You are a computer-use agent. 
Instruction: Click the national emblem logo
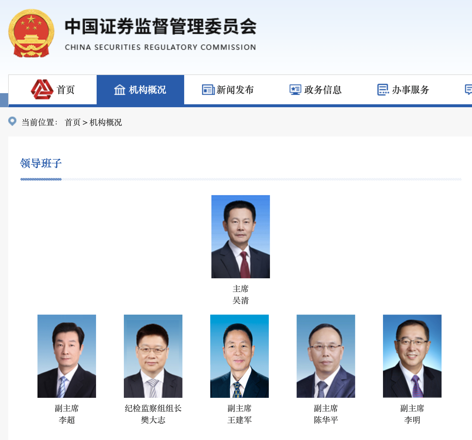(x=31, y=33)
